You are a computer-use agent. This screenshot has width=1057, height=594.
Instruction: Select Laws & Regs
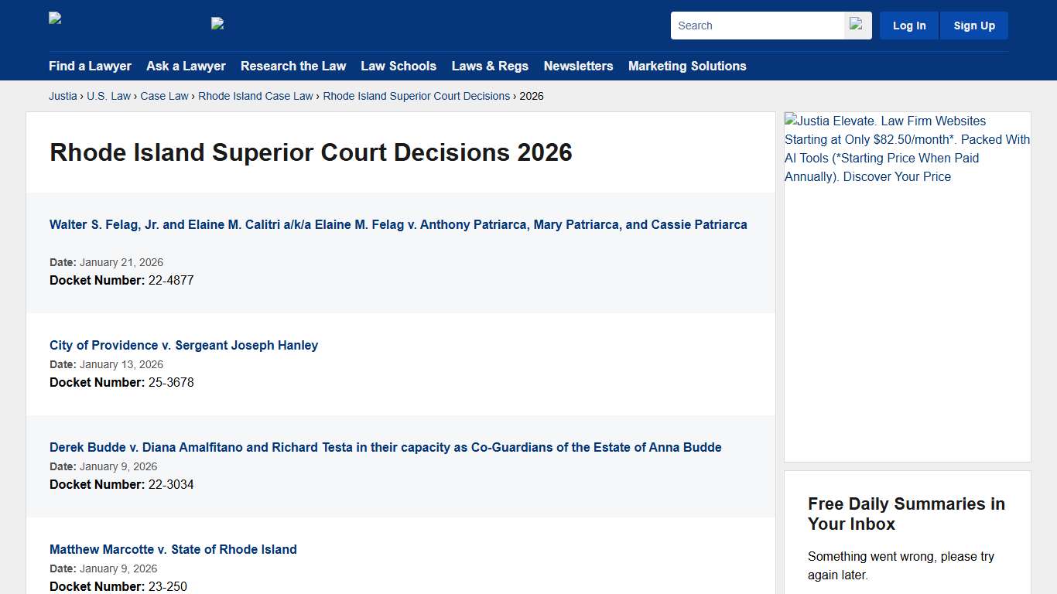point(490,67)
